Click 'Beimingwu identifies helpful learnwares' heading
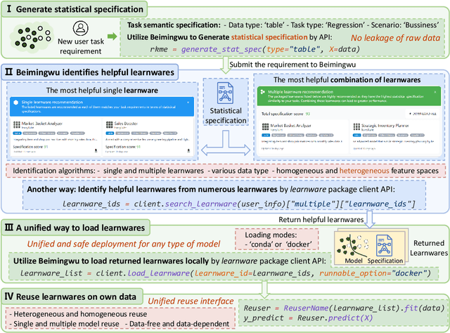 (x=95, y=72)
